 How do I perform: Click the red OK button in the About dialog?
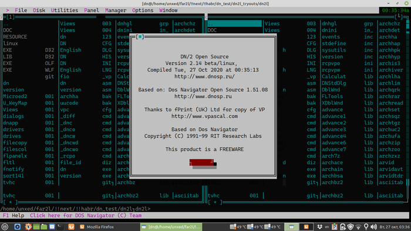pyautogui.click(x=201, y=162)
